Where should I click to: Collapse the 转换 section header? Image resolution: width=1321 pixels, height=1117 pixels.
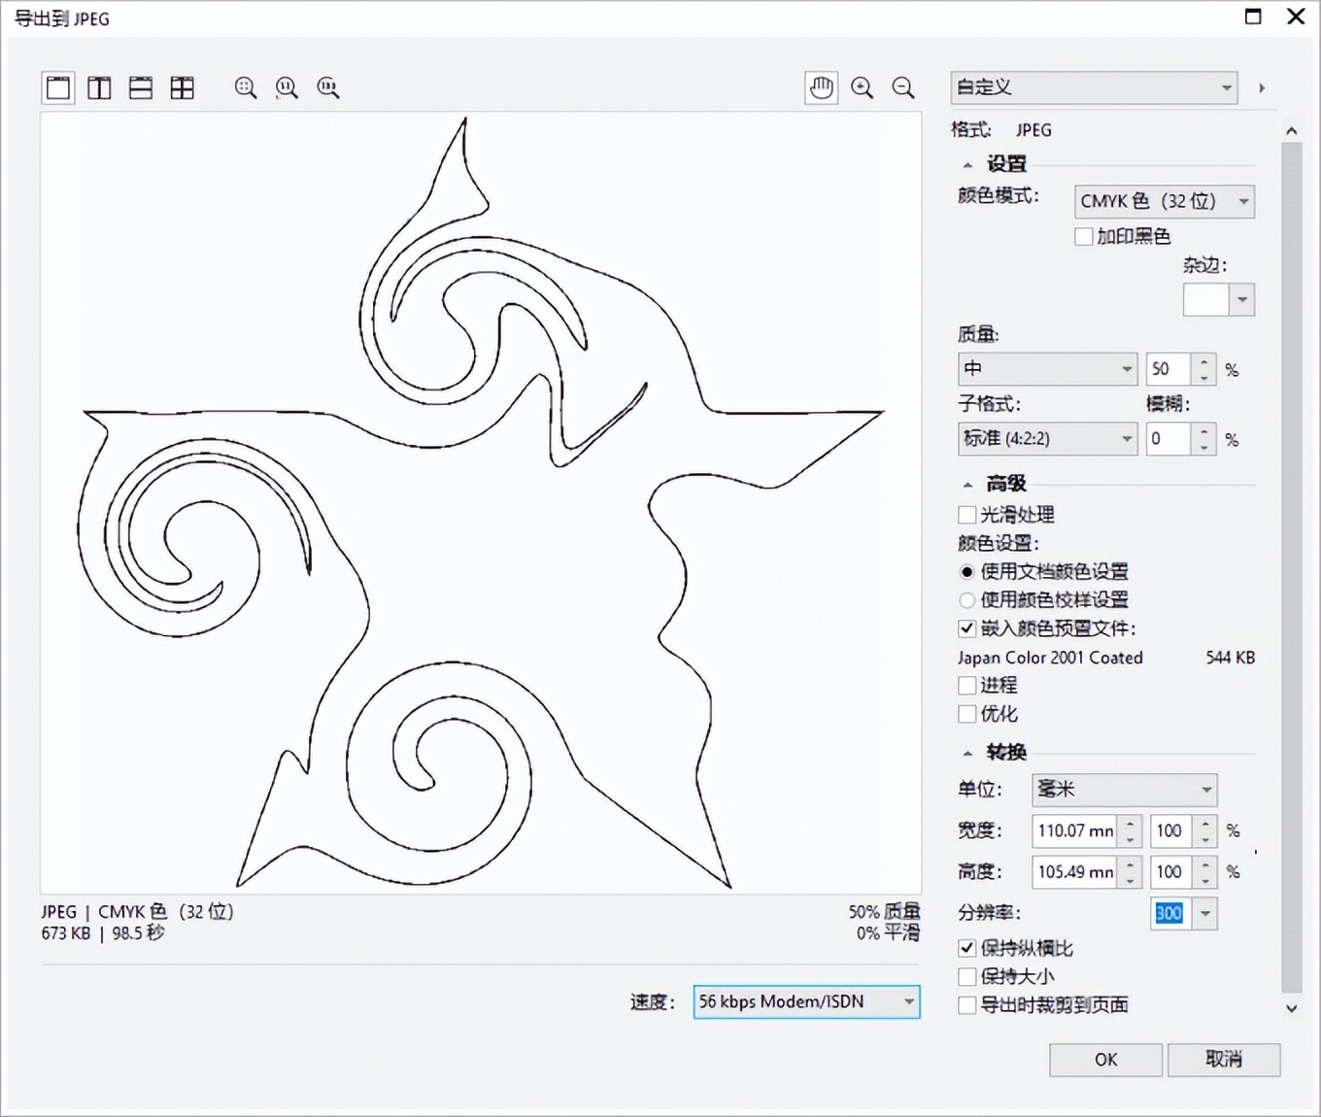tap(965, 751)
